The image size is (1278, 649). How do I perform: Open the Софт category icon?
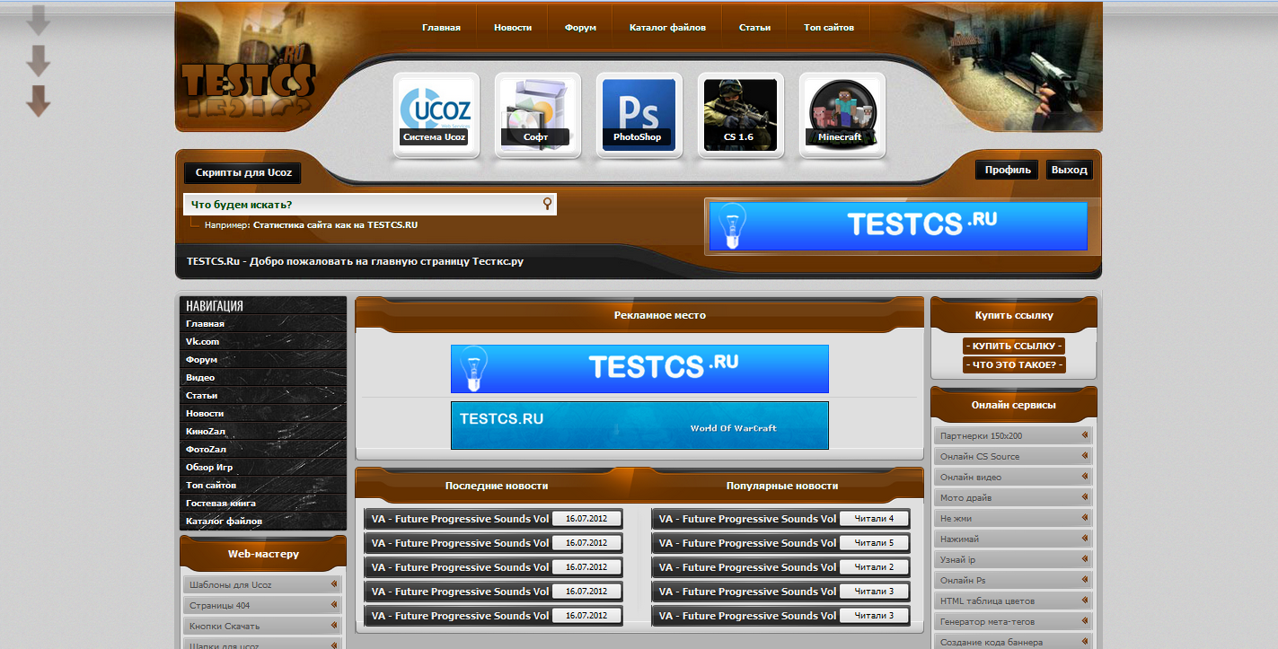537,115
